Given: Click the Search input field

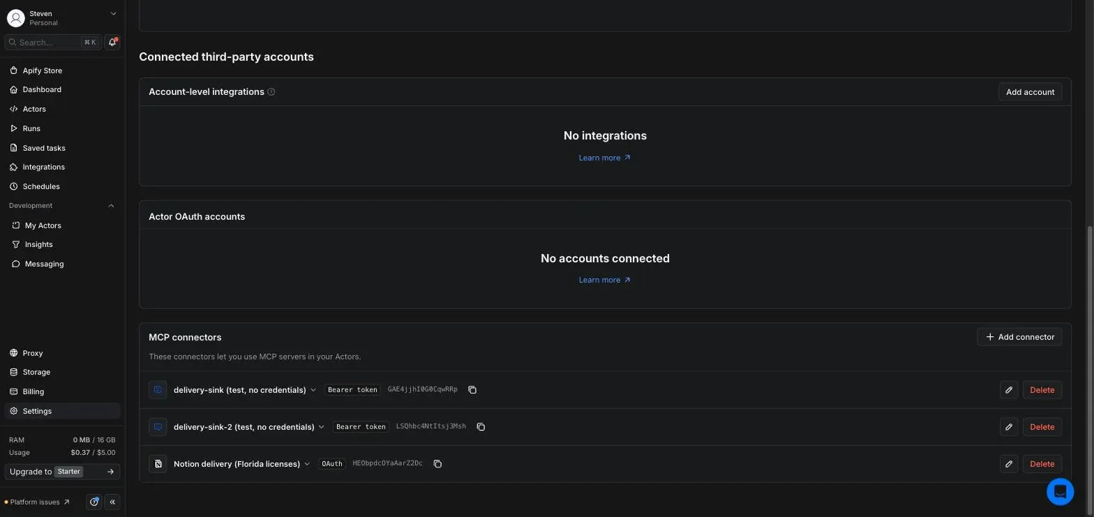Looking at the screenshot, I should point(53,43).
